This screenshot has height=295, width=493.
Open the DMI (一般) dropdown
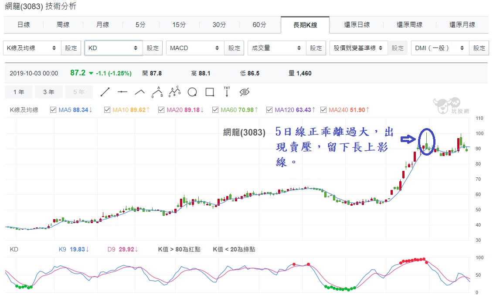(x=440, y=48)
